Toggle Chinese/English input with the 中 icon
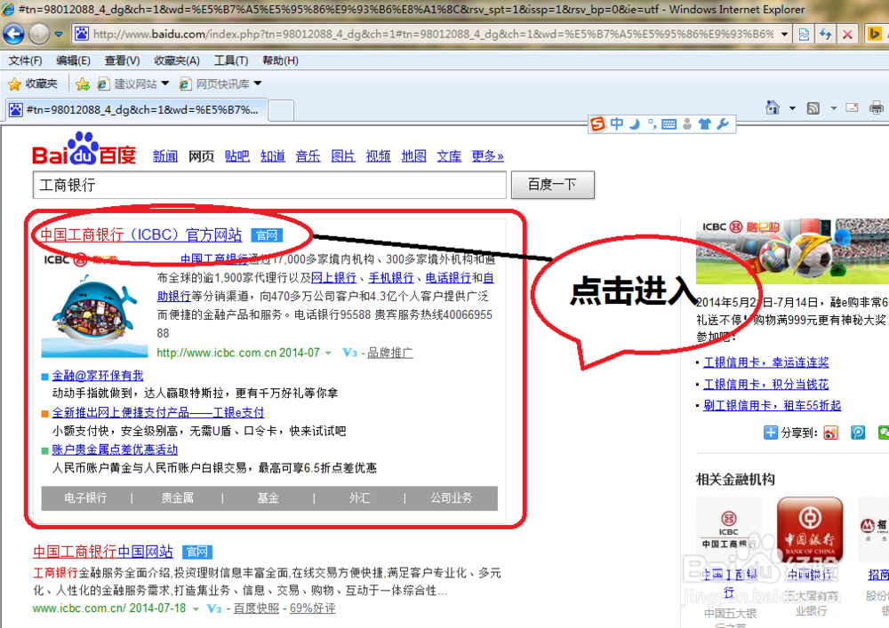This screenshot has height=628, width=889. [x=617, y=123]
